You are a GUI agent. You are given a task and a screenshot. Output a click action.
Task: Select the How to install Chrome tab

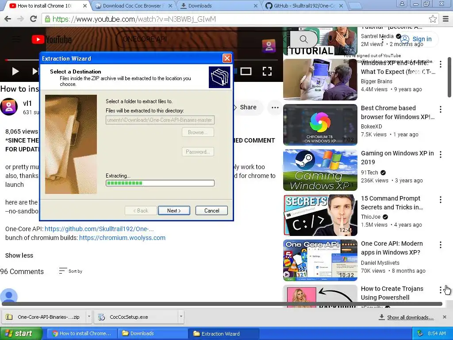click(45, 6)
